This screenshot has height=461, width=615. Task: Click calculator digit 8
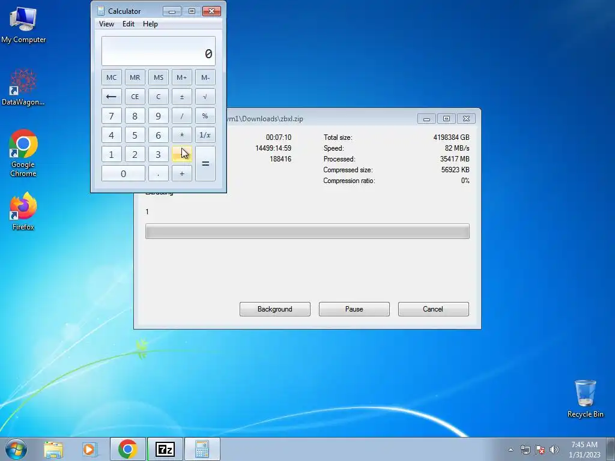[x=135, y=116]
